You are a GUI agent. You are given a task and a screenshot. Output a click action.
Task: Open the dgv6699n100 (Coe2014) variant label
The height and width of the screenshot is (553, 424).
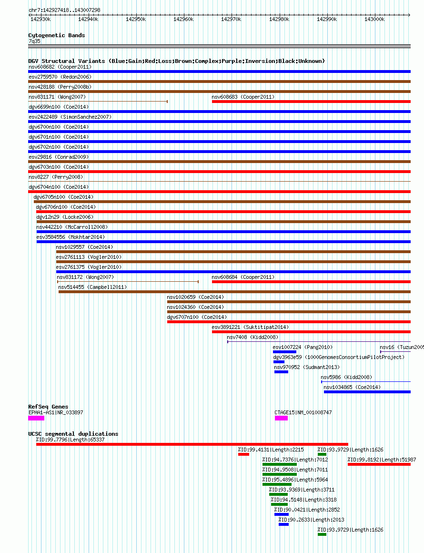point(59,106)
